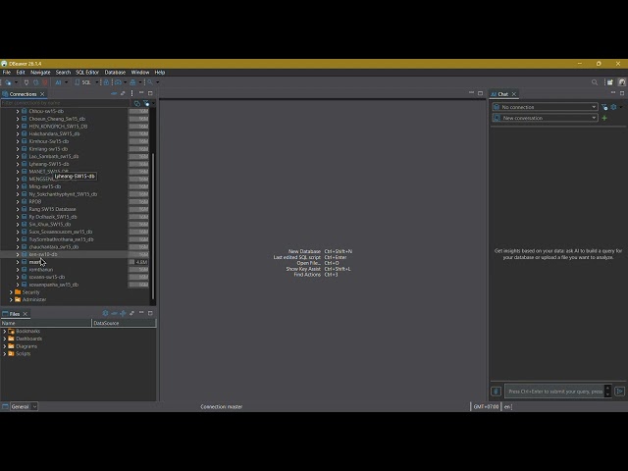The image size is (628, 471).
Task: Toggle Link with Editor in Connections panel
Action: point(123,94)
